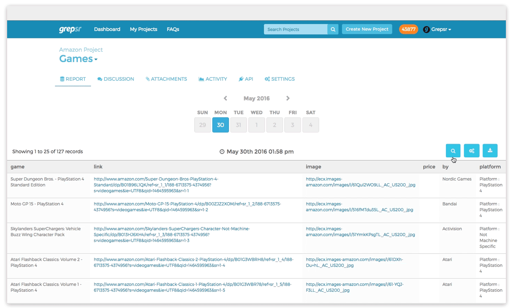The width and height of the screenshot is (513, 308).
Task: Open Skylanders image URL
Action: click(x=360, y=232)
